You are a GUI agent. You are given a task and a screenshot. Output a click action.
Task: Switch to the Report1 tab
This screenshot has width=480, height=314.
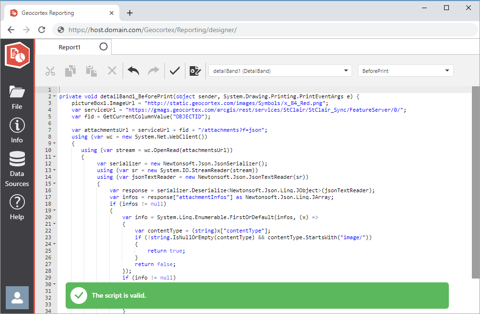pos(69,47)
